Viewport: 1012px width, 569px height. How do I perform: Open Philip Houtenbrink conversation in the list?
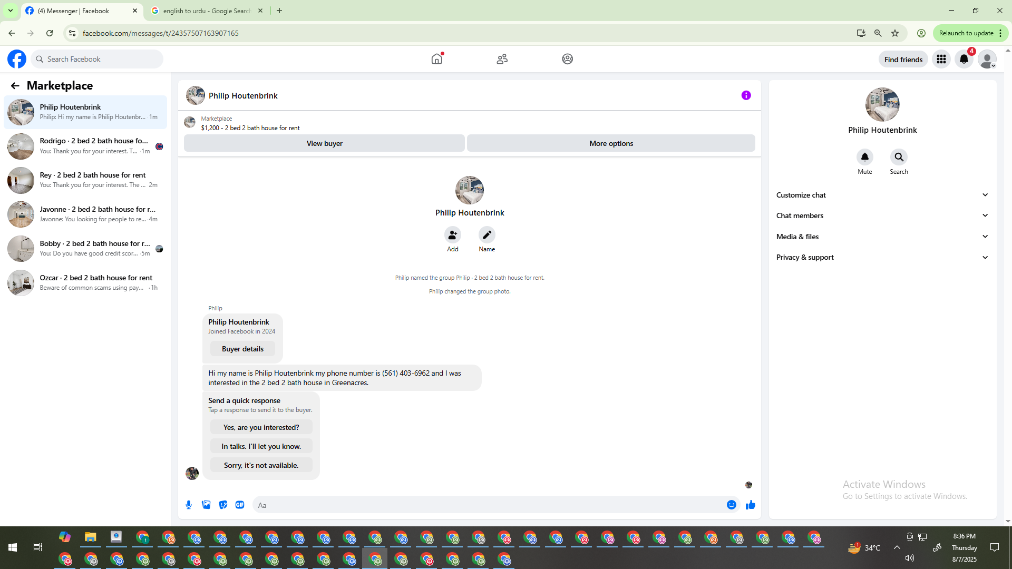pos(85,112)
